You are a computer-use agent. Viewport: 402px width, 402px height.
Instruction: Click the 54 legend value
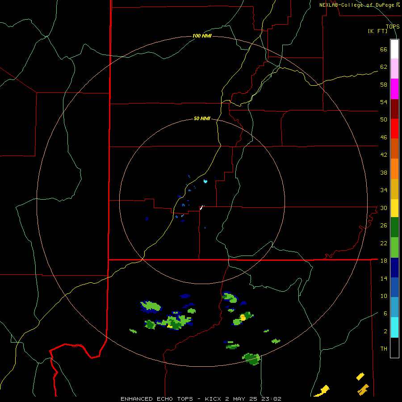384,102
